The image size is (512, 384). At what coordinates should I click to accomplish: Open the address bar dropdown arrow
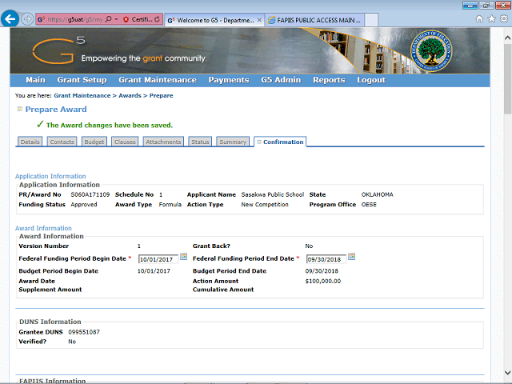pyautogui.click(x=116, y=19)
